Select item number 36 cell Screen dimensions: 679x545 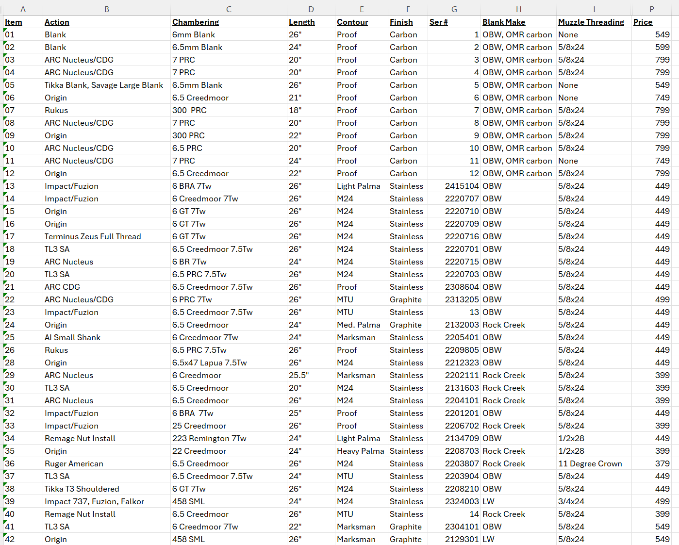tap(23, 463)
